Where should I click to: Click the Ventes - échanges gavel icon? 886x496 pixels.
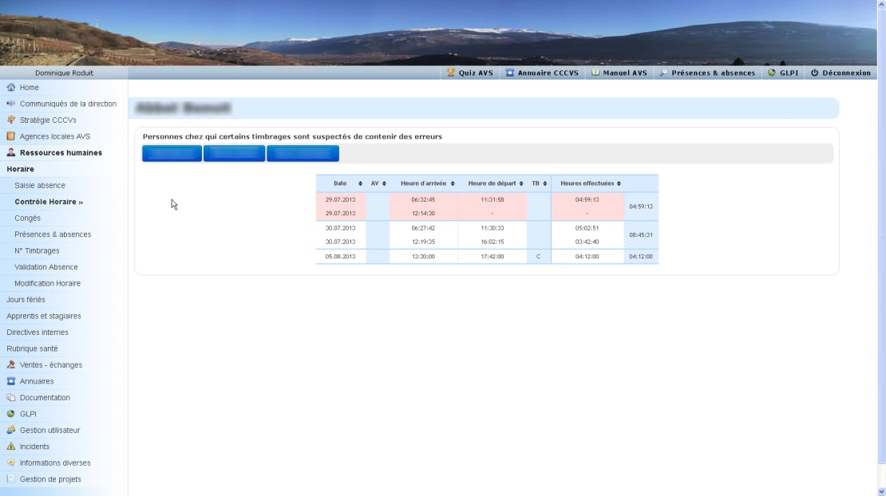pyautogui.click(x=10, y=364)
